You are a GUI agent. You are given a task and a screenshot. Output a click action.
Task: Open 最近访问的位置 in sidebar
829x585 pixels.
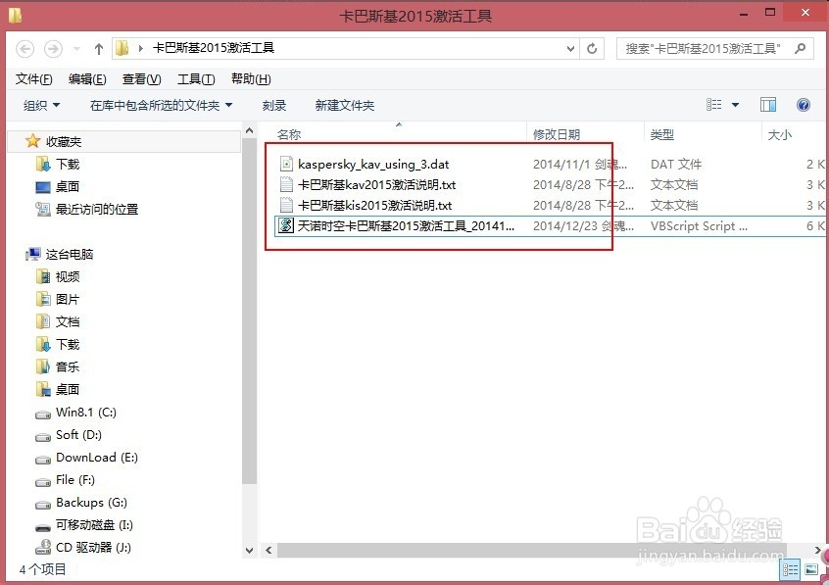click(97, 210)
